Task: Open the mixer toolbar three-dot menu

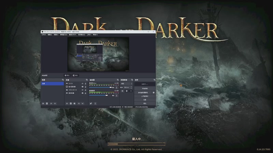Action: coord(95,104)
